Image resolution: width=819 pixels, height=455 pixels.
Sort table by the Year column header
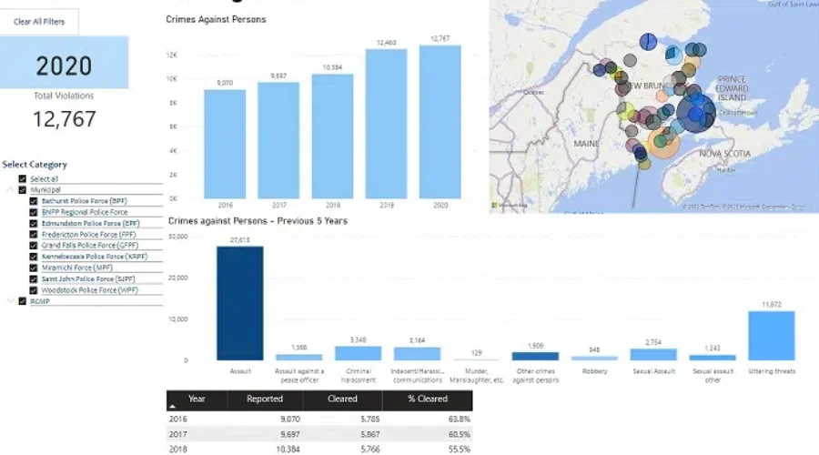[x=197, y=400]
